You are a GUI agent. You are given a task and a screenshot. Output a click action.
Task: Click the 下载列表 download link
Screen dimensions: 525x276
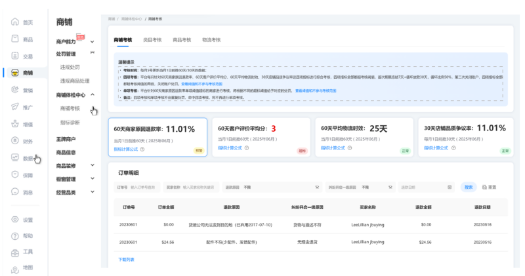(126, 259)
